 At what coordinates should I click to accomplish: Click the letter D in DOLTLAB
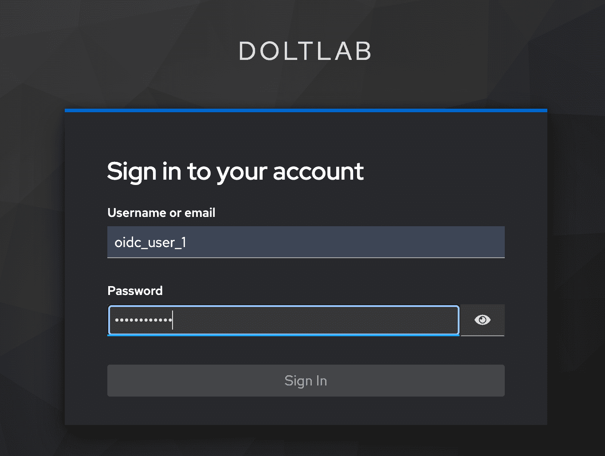coord(247,51)
